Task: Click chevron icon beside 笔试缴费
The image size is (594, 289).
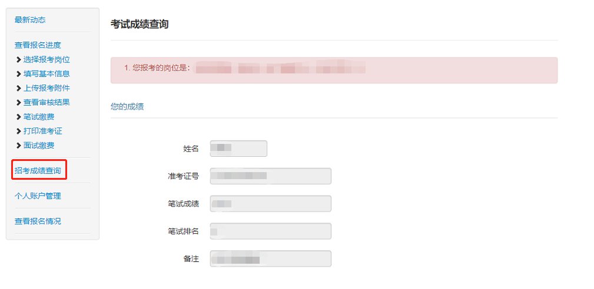Action: 19,117
